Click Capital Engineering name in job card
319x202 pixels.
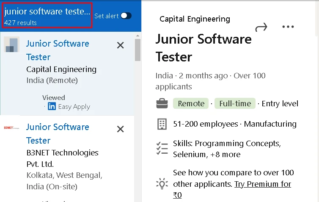(x=61, y=69)
